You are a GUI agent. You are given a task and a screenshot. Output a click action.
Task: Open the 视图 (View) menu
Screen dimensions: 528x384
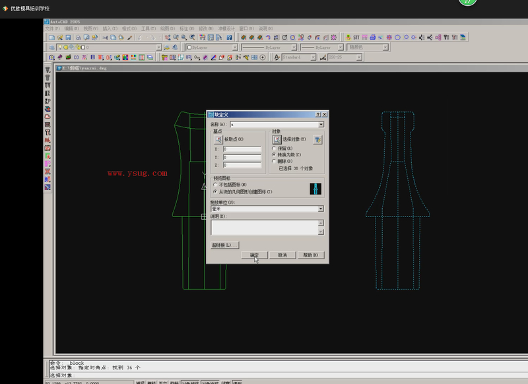pyautogui.click(x=91, y=28)
